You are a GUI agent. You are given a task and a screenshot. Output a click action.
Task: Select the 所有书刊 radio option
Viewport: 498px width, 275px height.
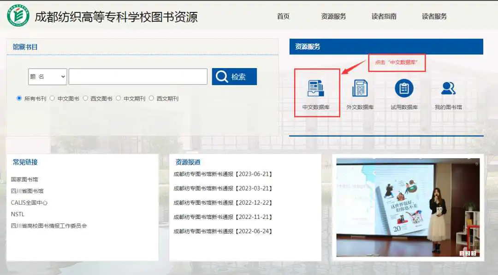click(19, 98)
